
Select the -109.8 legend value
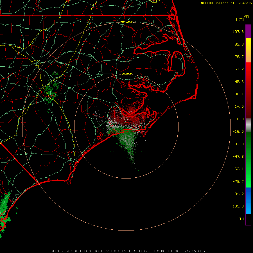237,206
